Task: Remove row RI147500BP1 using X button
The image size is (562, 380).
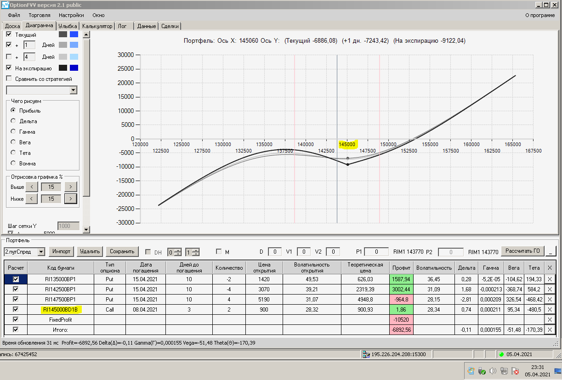Action: coord(550,299)
